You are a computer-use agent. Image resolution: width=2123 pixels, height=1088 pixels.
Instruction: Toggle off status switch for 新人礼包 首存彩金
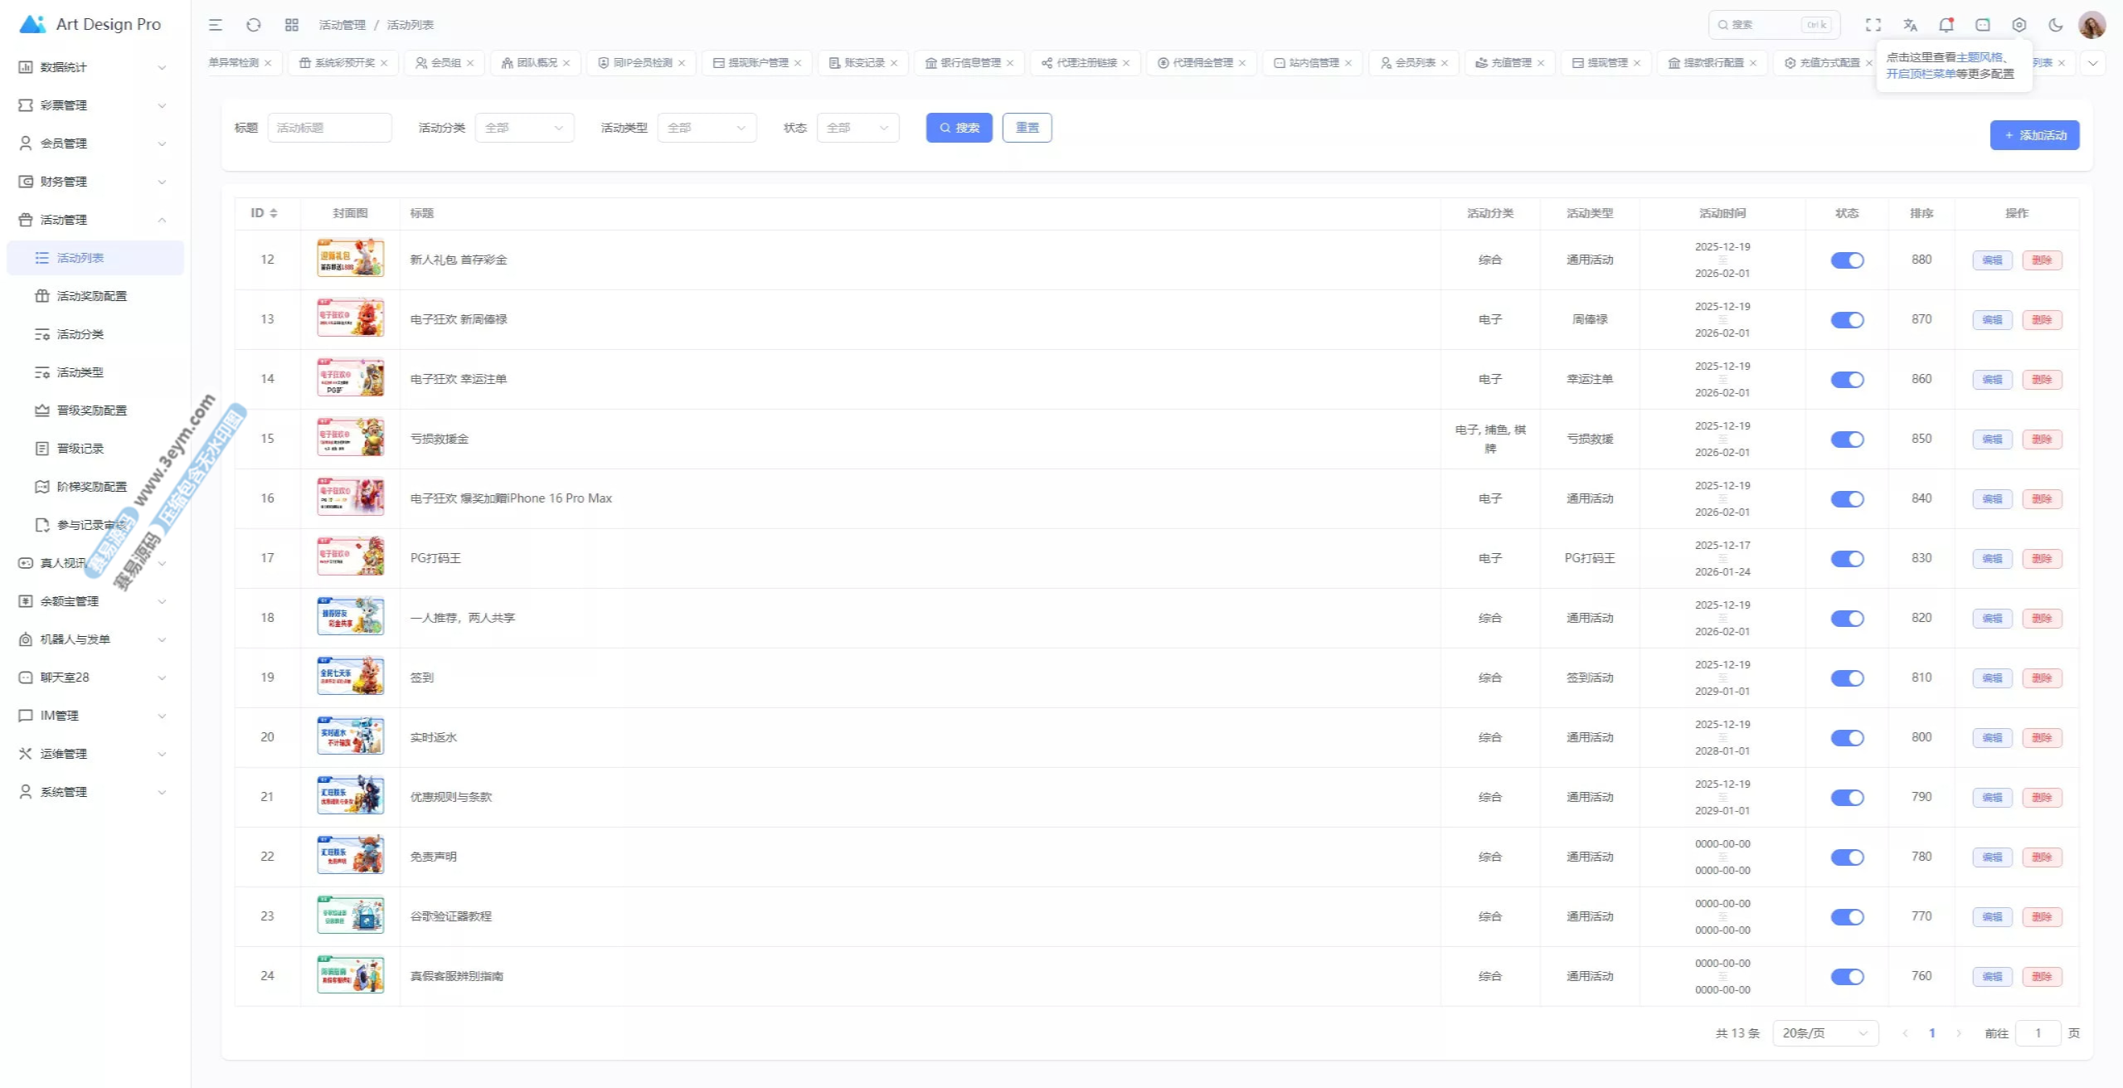pyautogui.click(x=1847, y=260)
